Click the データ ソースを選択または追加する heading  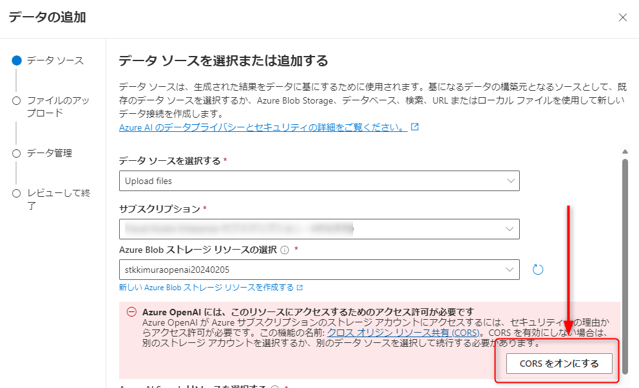[224, 60]
